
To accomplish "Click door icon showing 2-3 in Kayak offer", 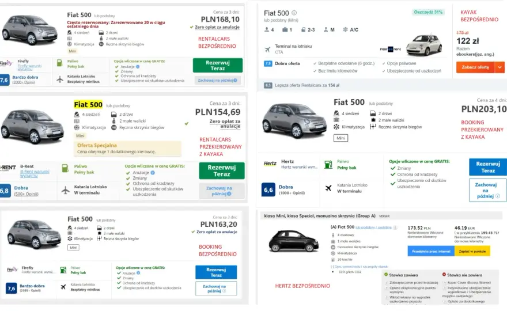I will [303, 29].
